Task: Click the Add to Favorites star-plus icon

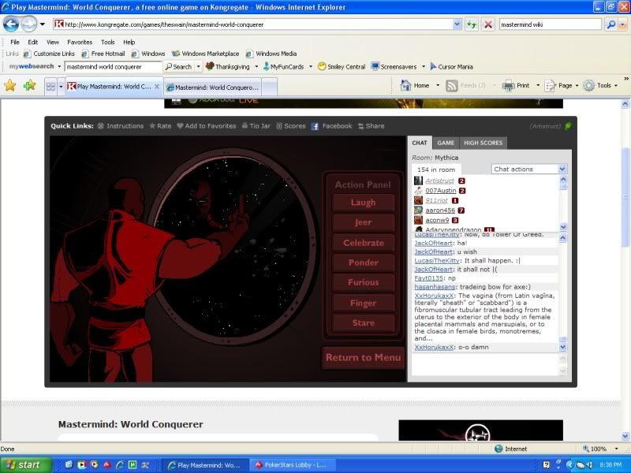Action: point(29,85)
